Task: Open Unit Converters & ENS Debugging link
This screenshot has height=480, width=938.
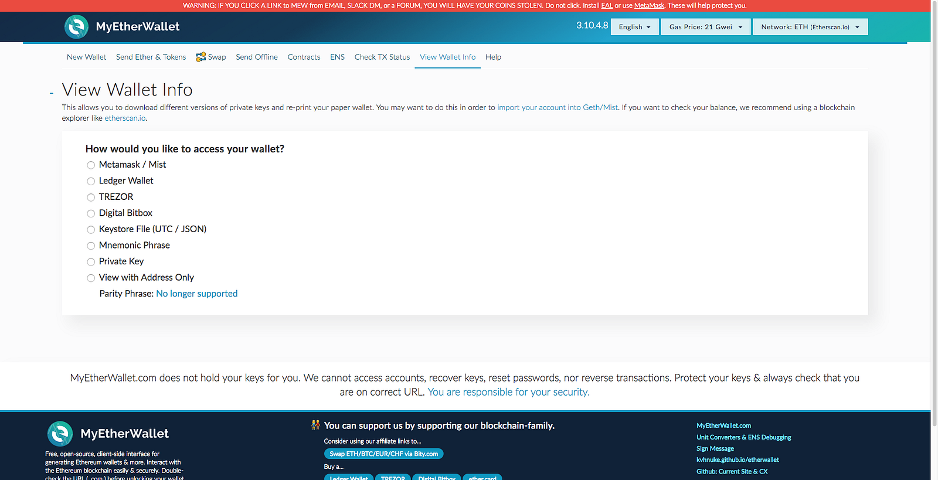Action: pos(743,437)
